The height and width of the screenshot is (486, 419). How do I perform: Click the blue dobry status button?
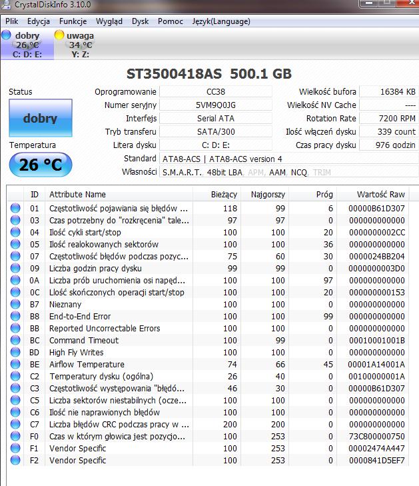click(x=41, y=118)
